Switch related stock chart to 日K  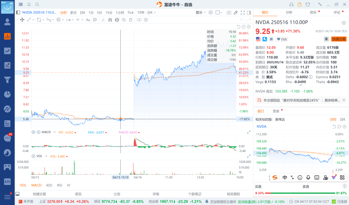(x=343, y=119)
